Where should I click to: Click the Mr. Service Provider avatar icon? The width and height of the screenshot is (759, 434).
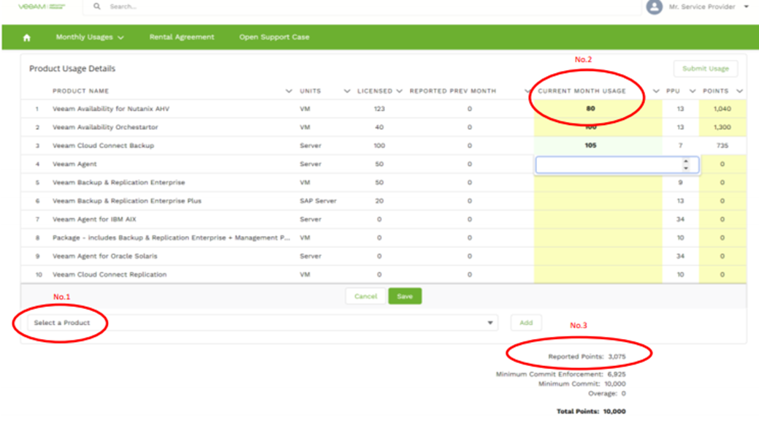654,7
